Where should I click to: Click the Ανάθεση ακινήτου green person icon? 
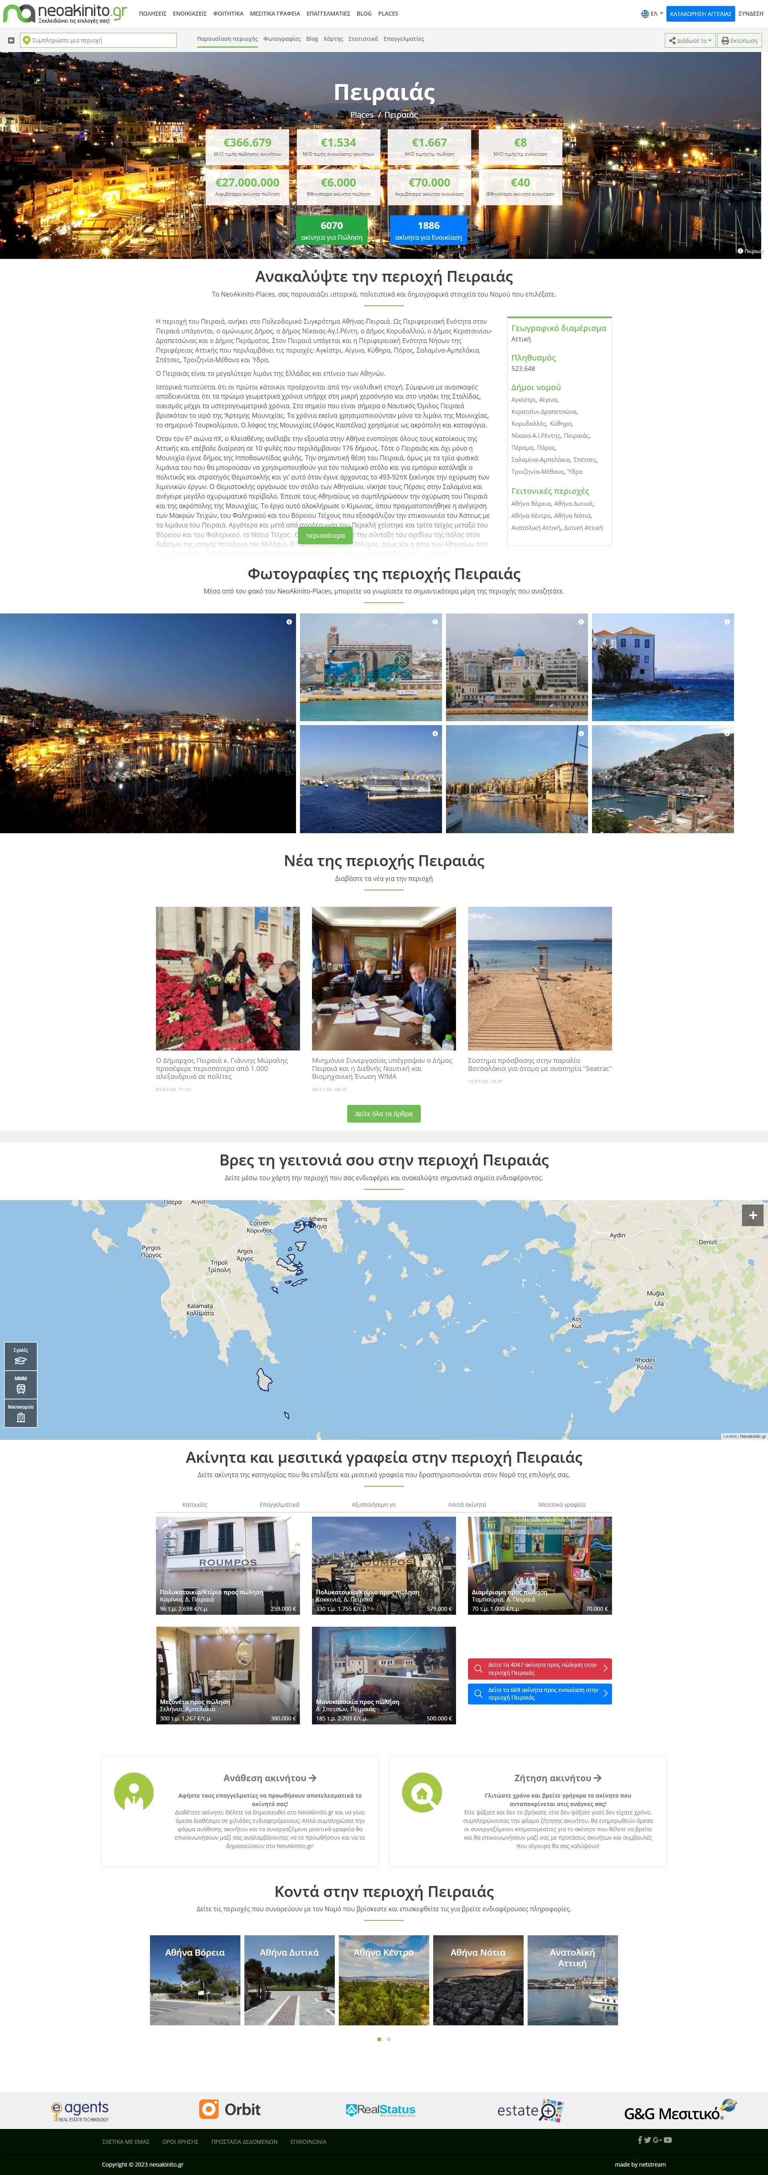point(133,1792)
